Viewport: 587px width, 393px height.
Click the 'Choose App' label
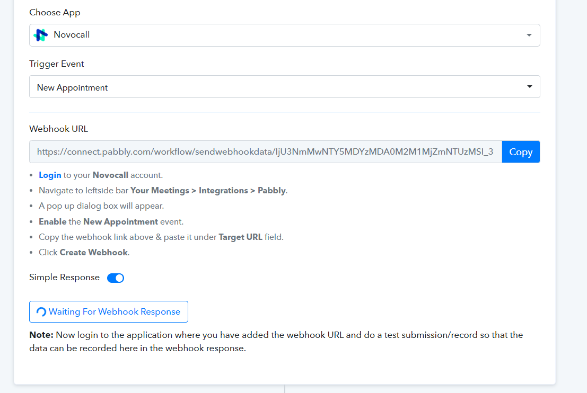55,12
